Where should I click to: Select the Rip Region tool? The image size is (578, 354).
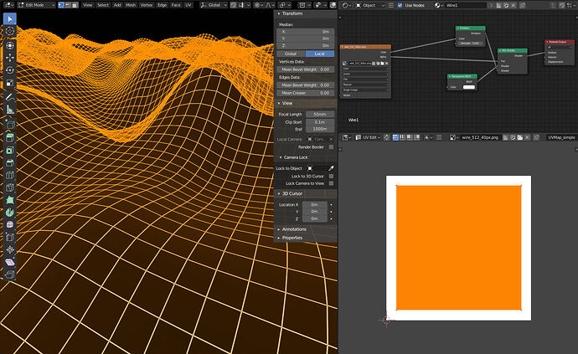pos(10,274)
